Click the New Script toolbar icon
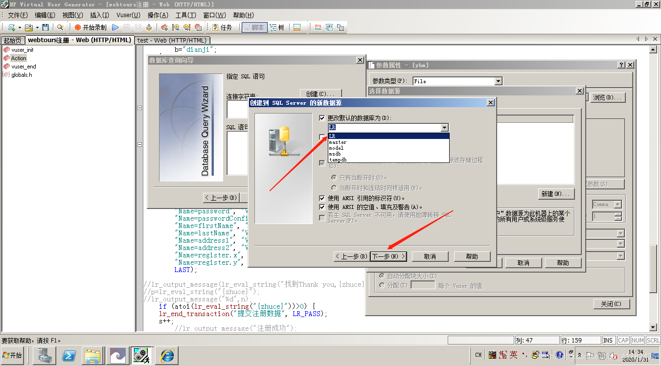 [11, 27]
